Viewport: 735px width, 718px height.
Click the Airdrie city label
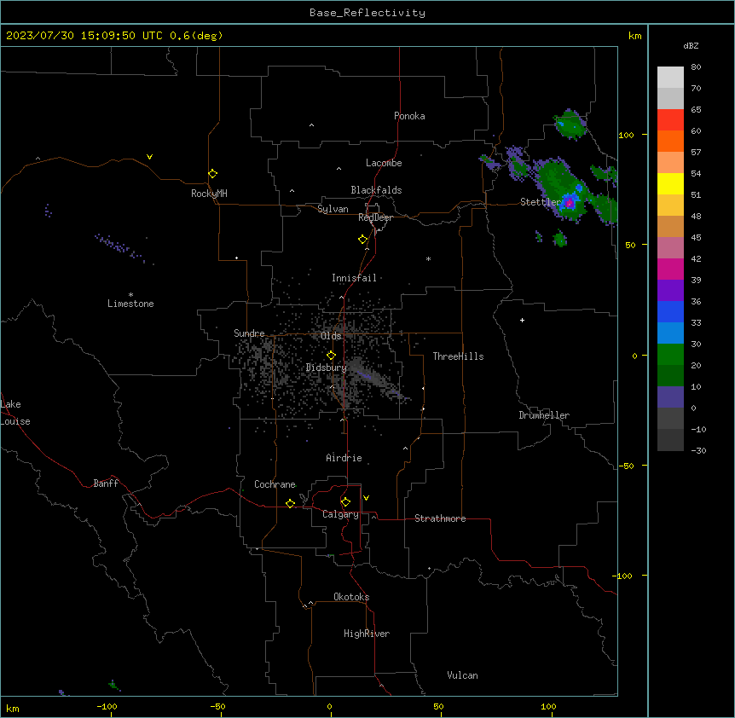coord(344,458)
